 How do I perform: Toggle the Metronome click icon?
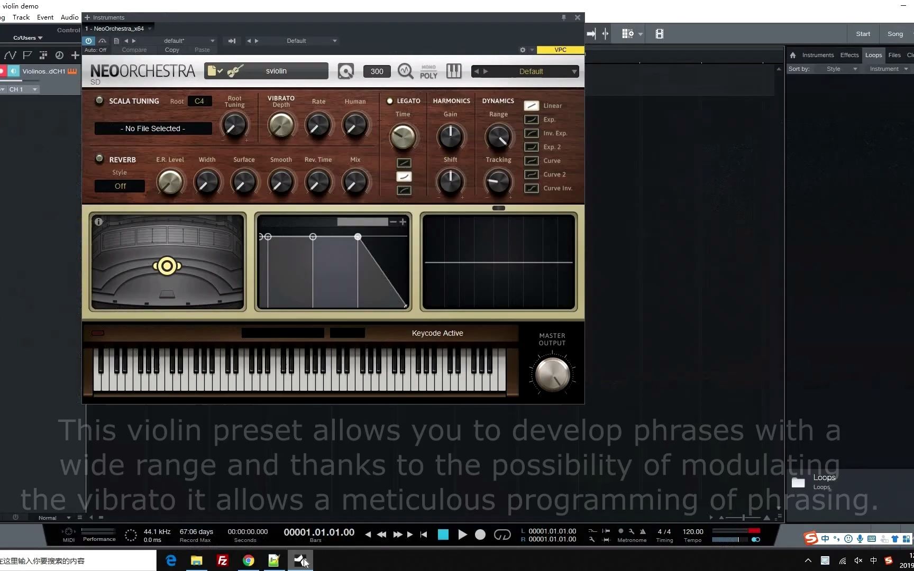643,531
